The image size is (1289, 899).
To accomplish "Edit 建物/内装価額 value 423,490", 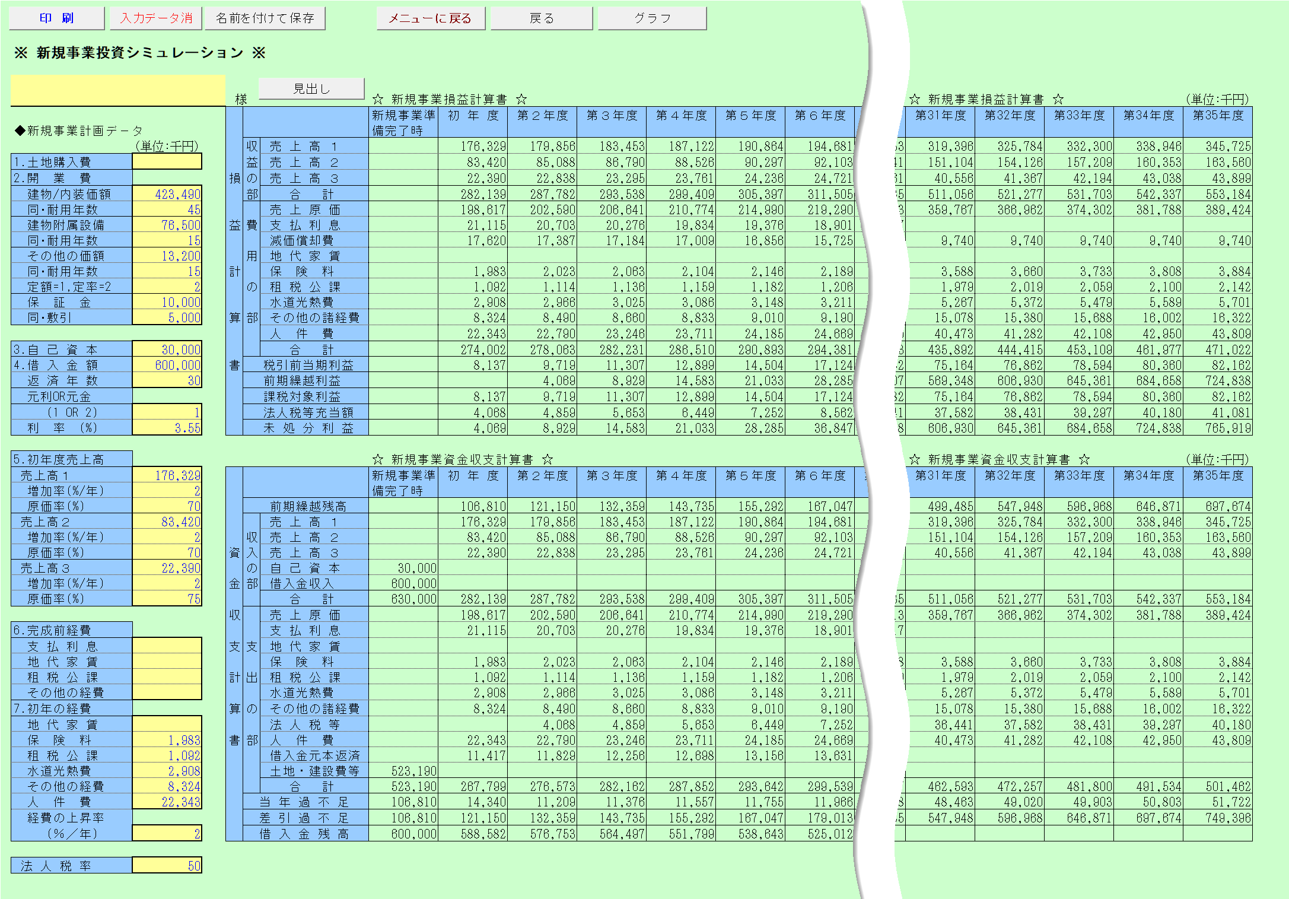I will tap(167, 193).
